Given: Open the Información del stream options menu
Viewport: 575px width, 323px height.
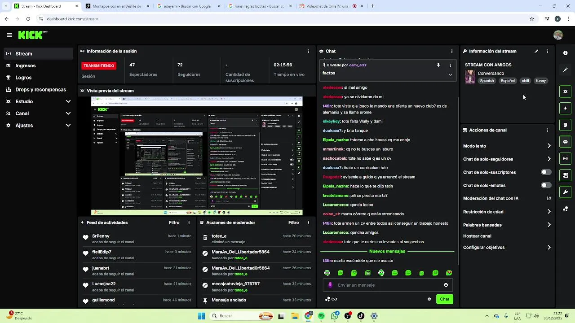Looking at the screenshot, I should pyautogui.click(x=547, y=51).
